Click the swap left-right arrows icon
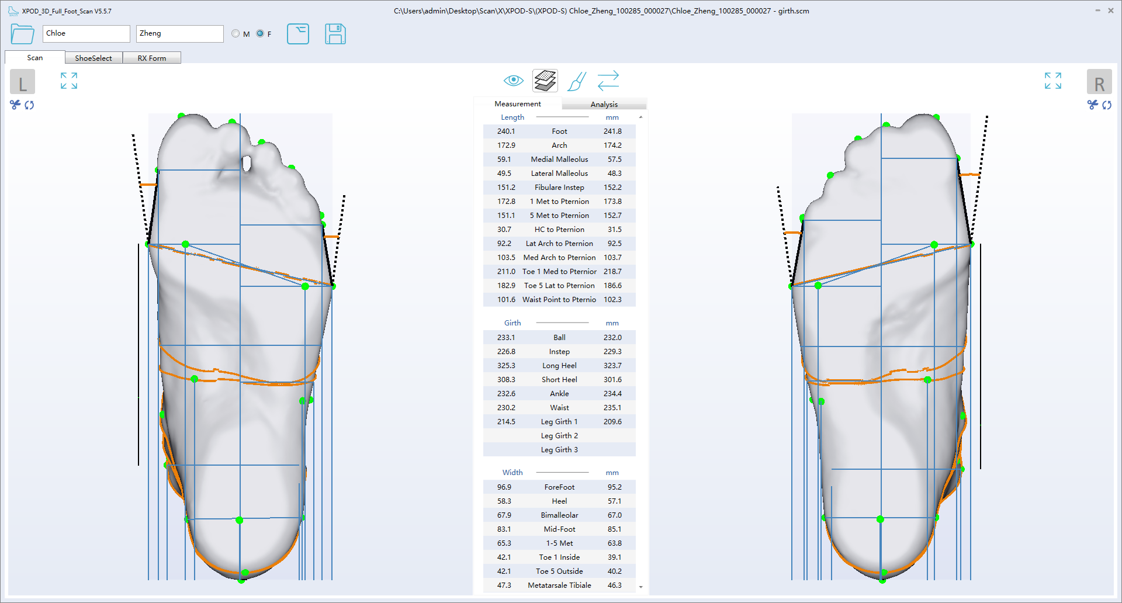Image resolution: width=1122 pixels, height=603 pixels. coord(608,81)
